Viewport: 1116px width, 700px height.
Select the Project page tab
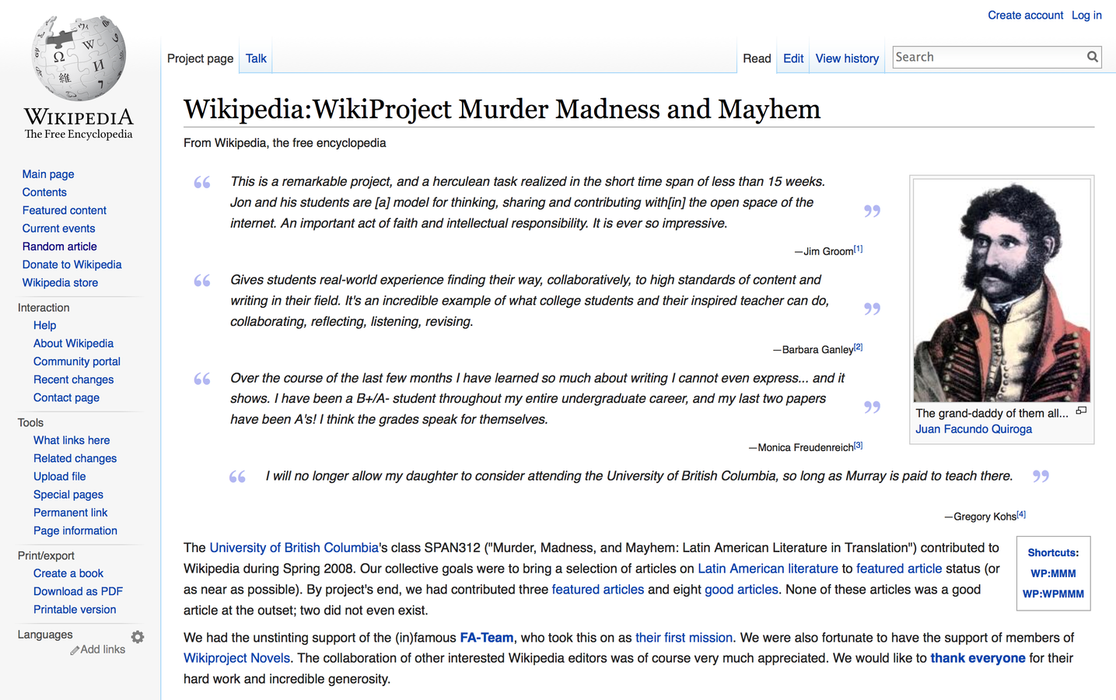click(x=200, y=58)
